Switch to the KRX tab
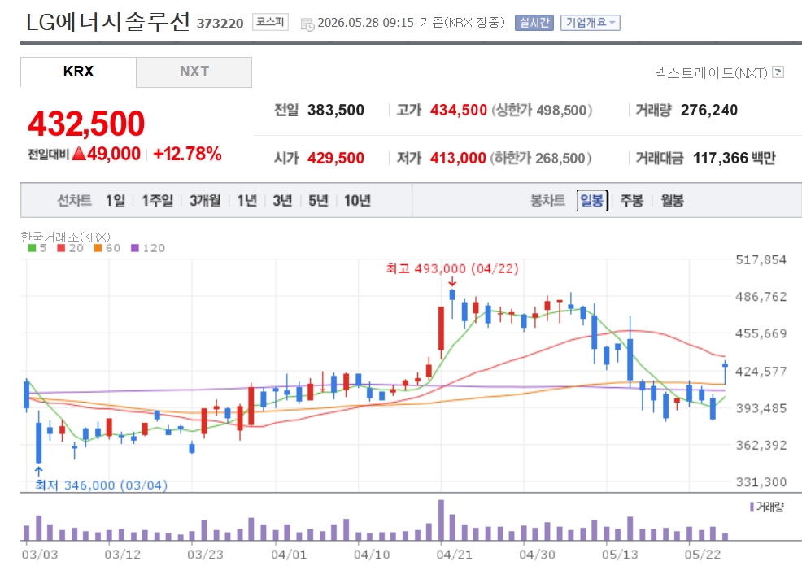This screenshot has height=579, width=802. pos(78,72)
